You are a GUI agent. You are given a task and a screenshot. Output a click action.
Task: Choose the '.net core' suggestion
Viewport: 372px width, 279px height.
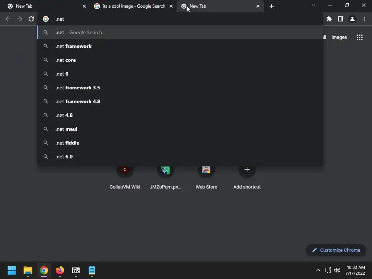coord(180,60)
